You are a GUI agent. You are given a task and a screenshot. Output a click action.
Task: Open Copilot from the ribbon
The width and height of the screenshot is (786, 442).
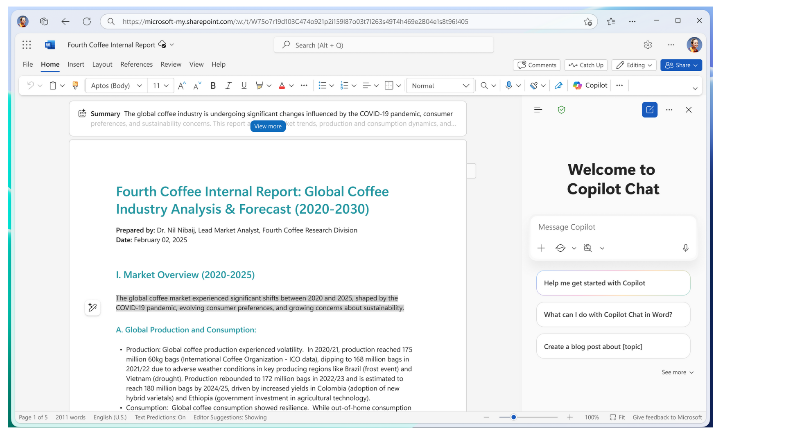(590, 86)
